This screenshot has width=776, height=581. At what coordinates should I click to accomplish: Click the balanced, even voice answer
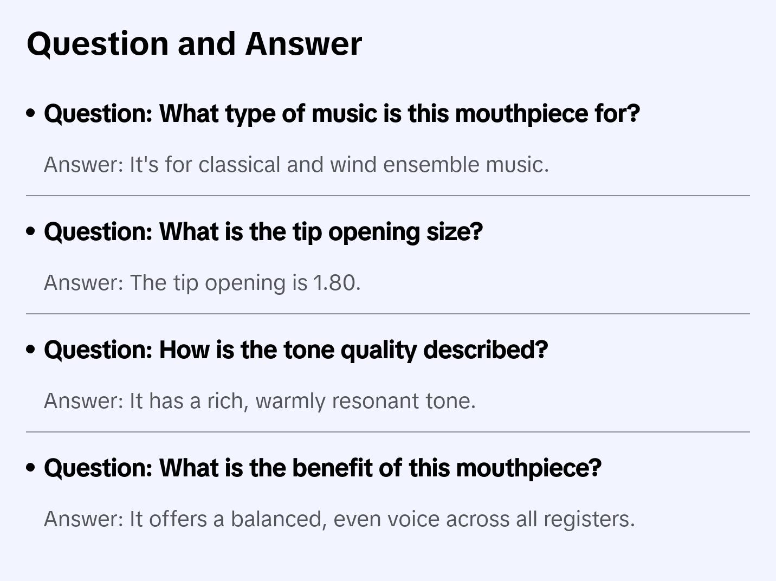(x=339, y=519)
